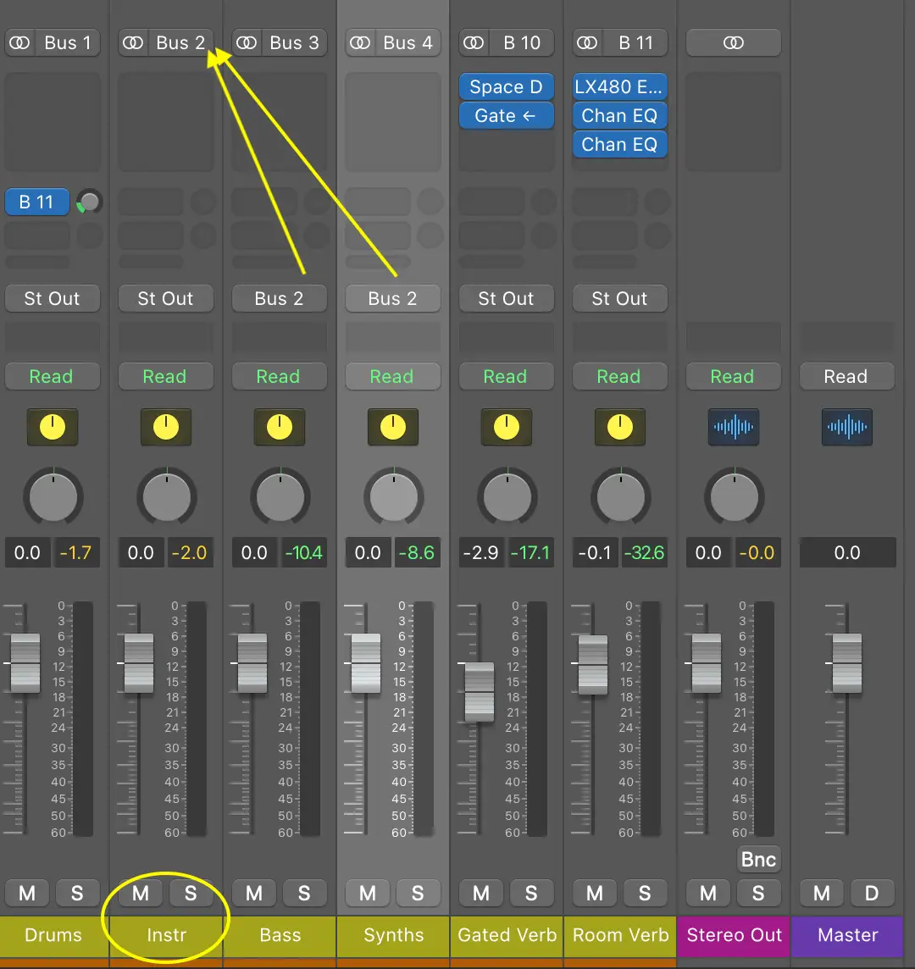Click the waveform icon on Stereo Out strip

[734, 427]
